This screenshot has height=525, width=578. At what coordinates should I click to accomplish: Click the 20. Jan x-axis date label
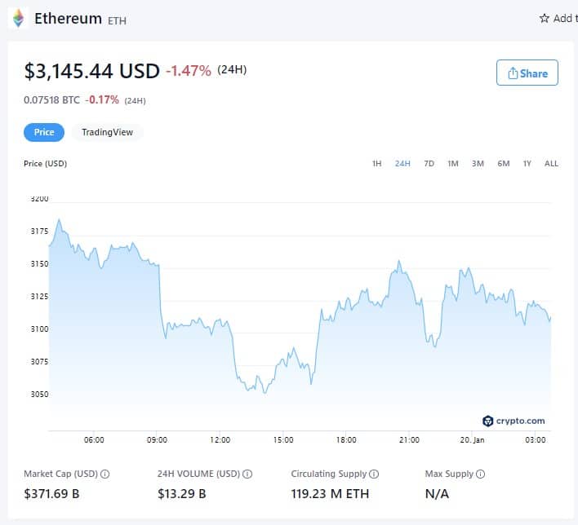pos(472,440)
